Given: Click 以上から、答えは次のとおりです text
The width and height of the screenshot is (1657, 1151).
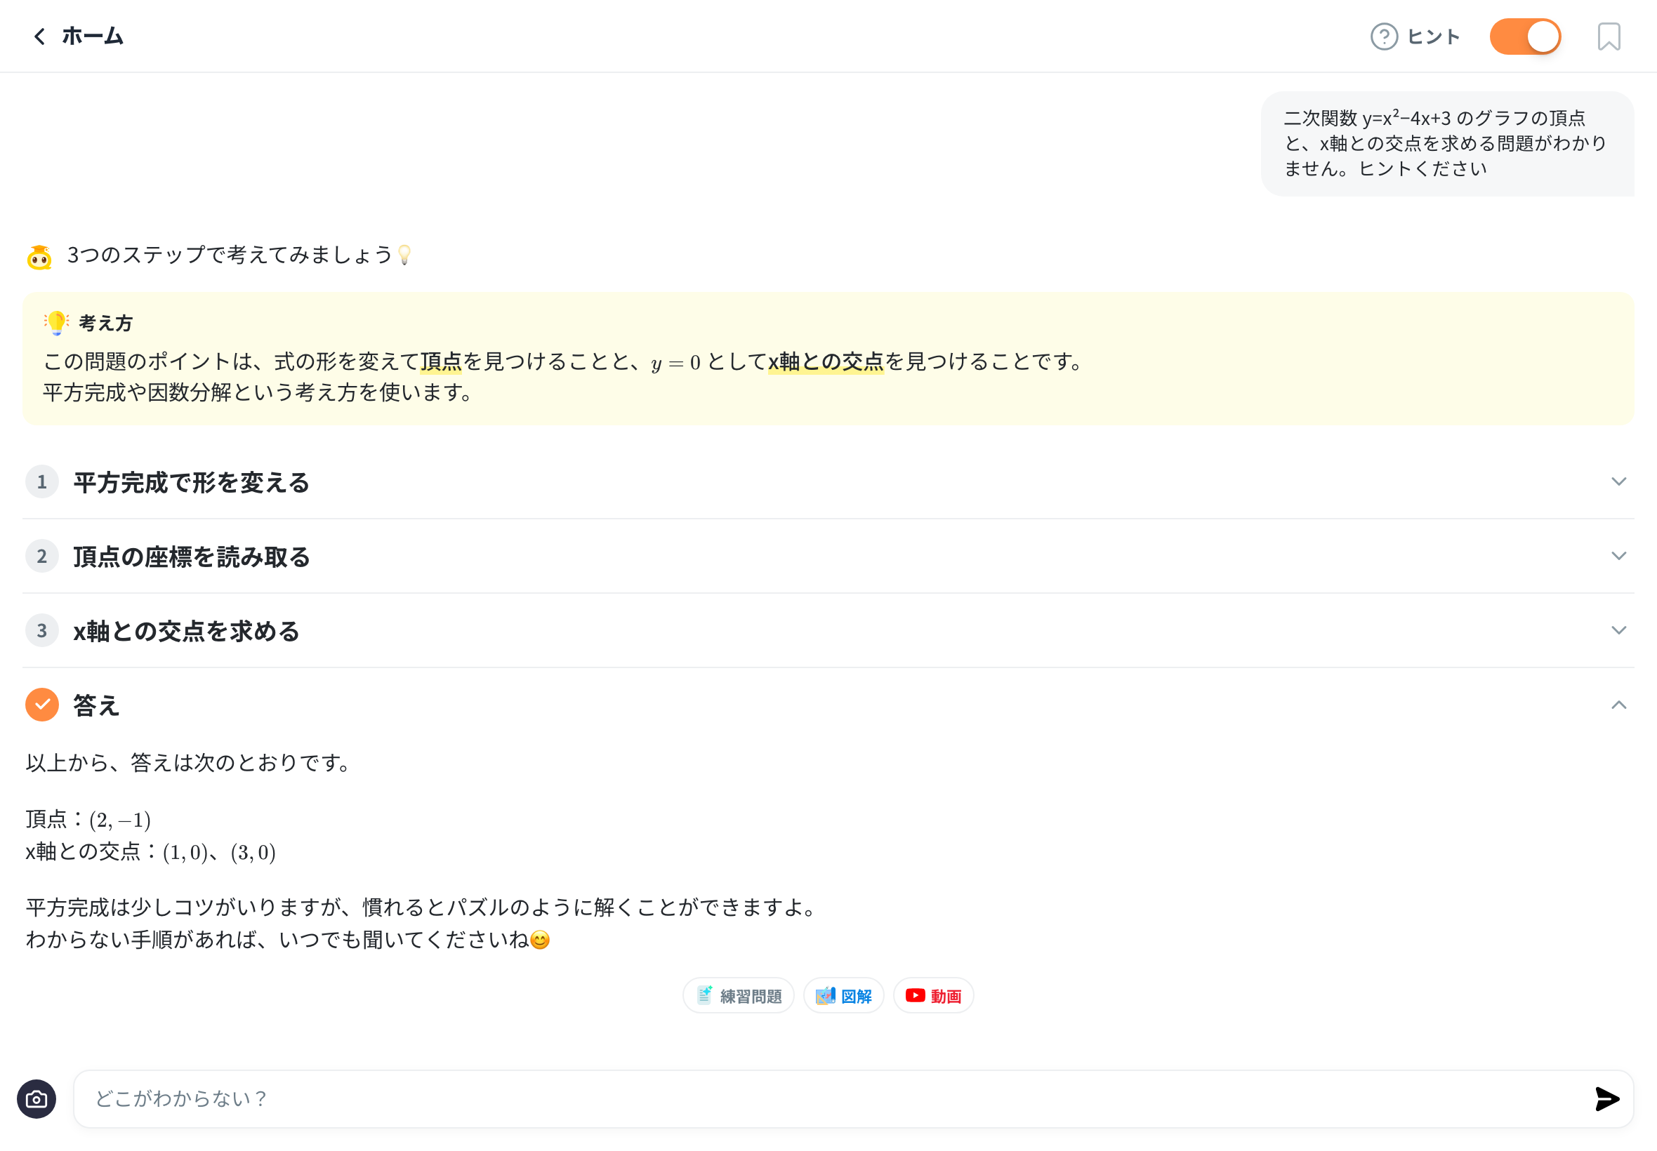Looking at the screenshot, I should 189,762.
